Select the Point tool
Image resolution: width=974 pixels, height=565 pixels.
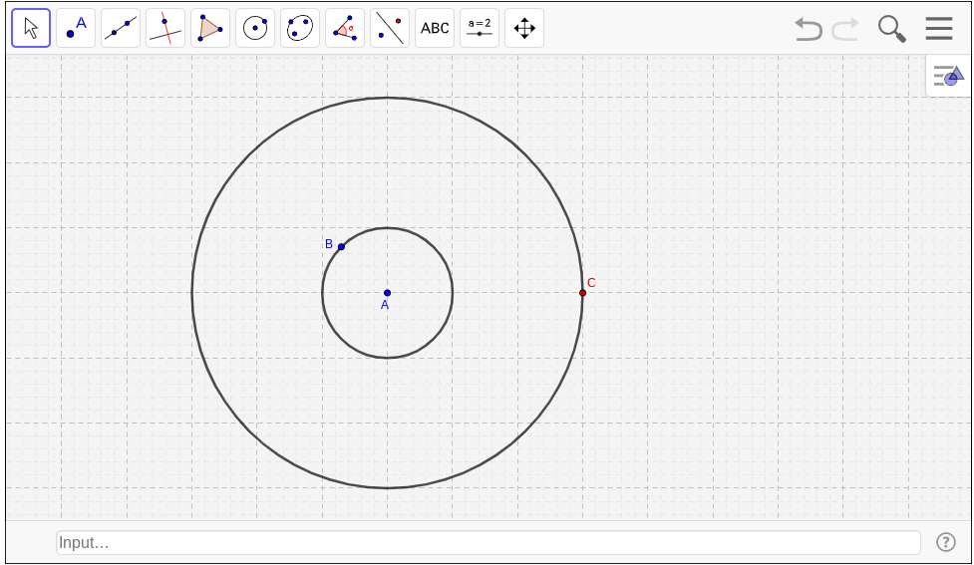(x=76, y=28)
